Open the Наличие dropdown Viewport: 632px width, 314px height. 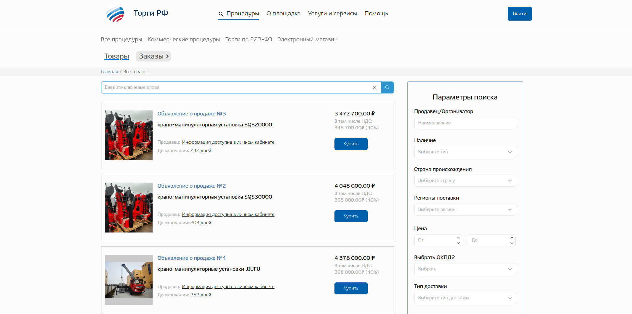tap(465, 152)
